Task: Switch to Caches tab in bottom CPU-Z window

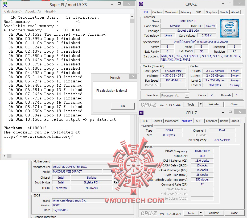Action: point(157,121)
